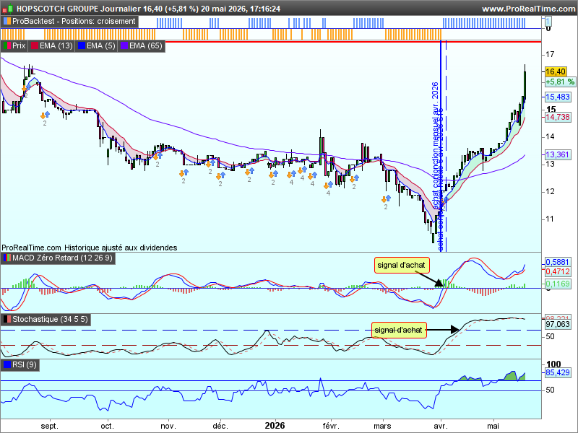Click the MACD histogram value 0,1169
This screenshot has width=578, height=433.
click(558, 284)
